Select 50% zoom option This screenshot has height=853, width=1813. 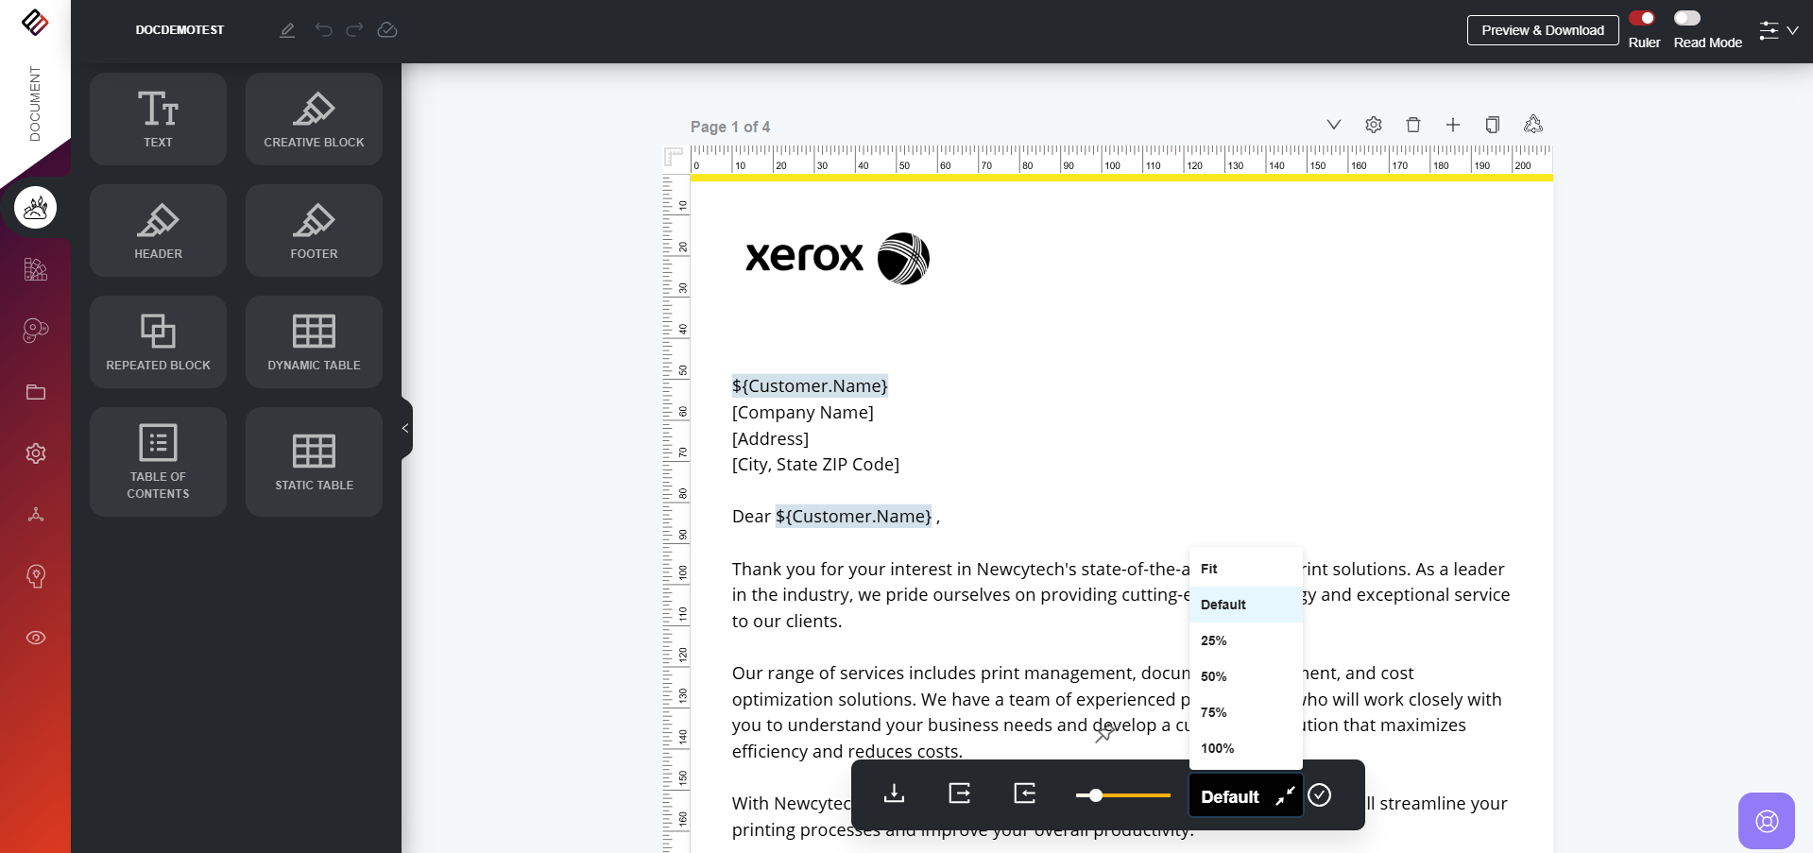pyautogui.click(x=1214, y=676)
